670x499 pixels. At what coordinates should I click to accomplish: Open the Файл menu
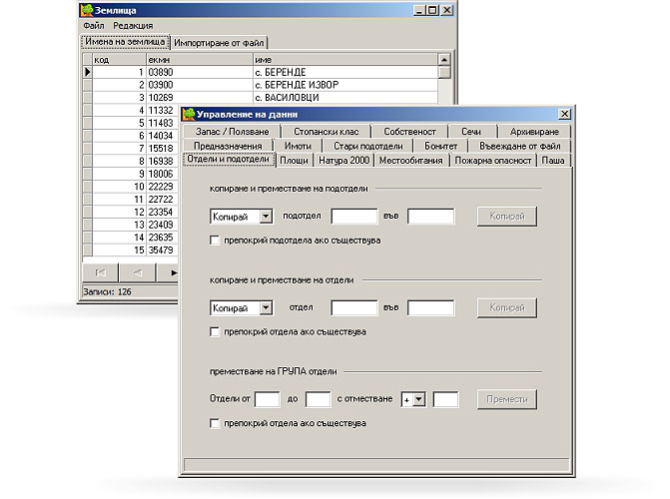click(x=93, y=25)
